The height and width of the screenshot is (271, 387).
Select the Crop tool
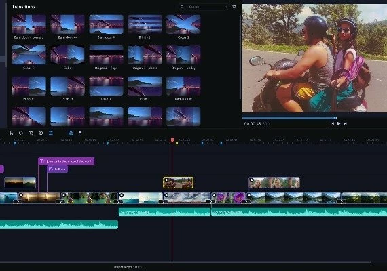[x=31, y=133]
